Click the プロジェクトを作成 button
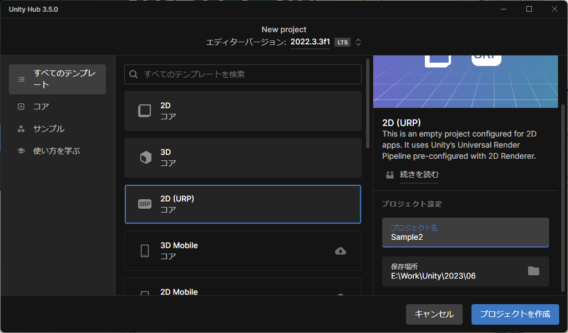This screenshot has height=333, width=568. [x=515, y=314]
